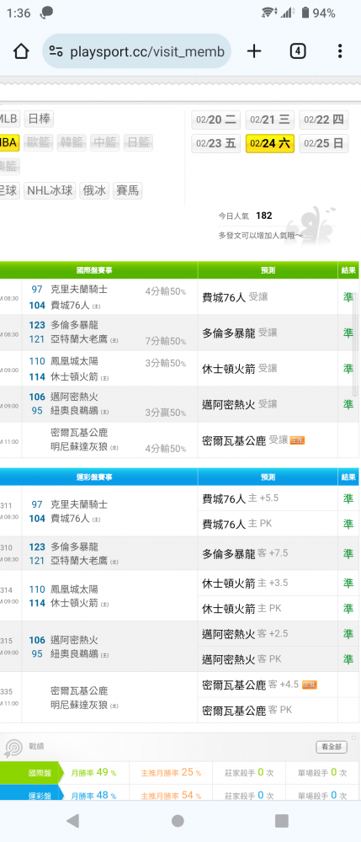The image size is (361, 842).
Task: Click 多倫多暴龍 客 +7.5 prediction
Action: [245, 553]
